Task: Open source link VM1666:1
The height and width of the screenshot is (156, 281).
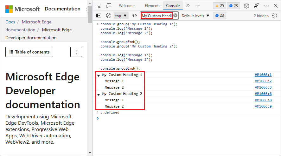Action: point(263,75)
